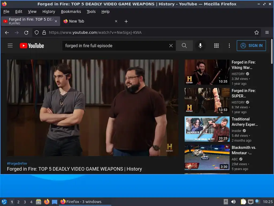Viewport: 274px width, 206px height.
Task: Open the Insider channel name
Action: (237, 131)
